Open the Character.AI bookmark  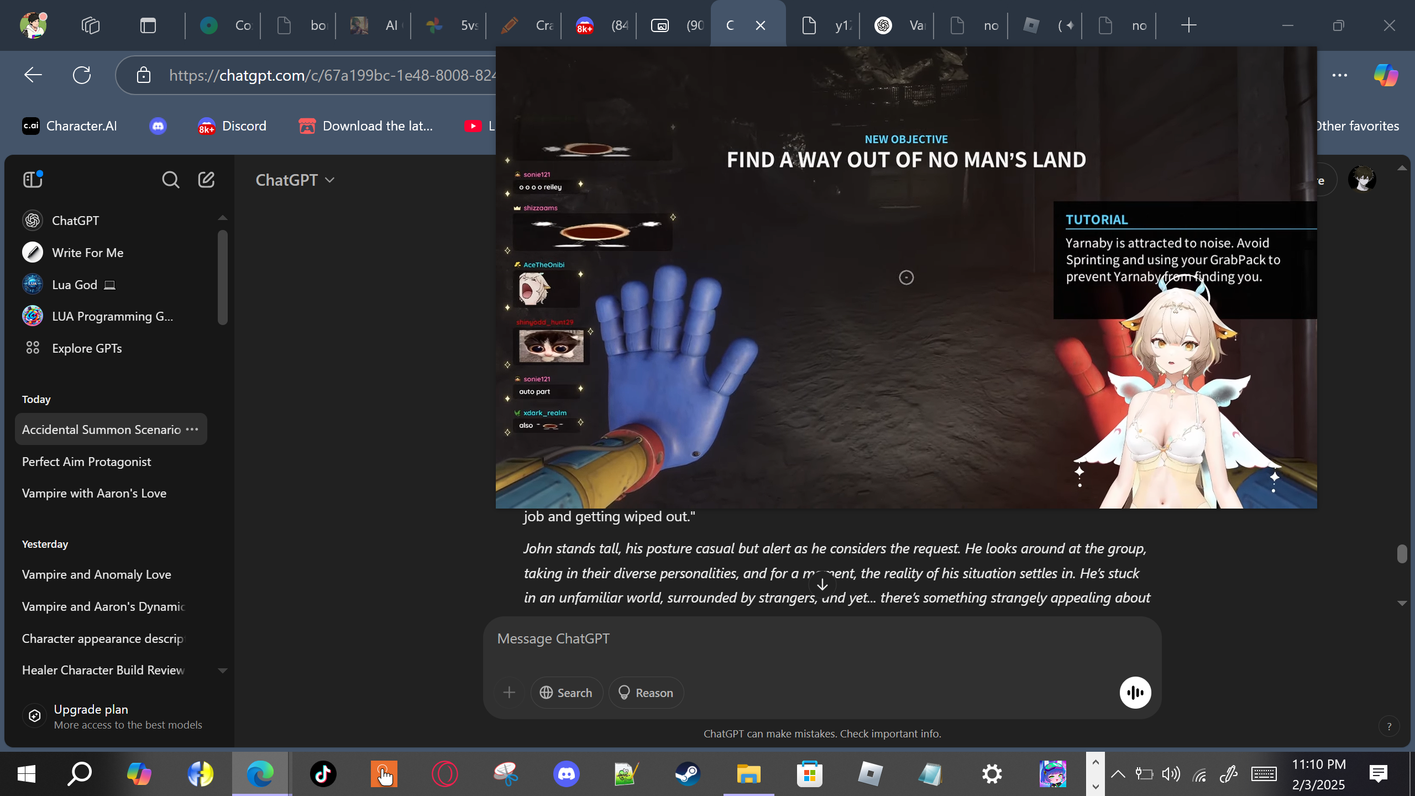click(70, 126)
